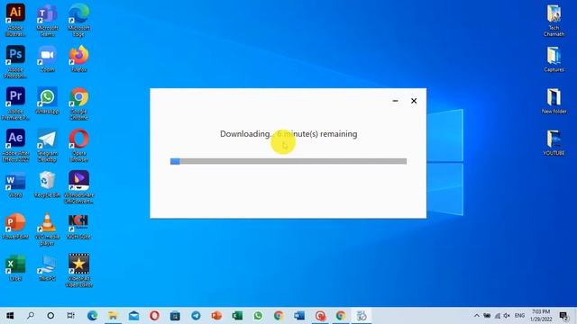Select the Recycle Bin icon
The width and height of the screenshot is (577, 324).
point(47,184)
